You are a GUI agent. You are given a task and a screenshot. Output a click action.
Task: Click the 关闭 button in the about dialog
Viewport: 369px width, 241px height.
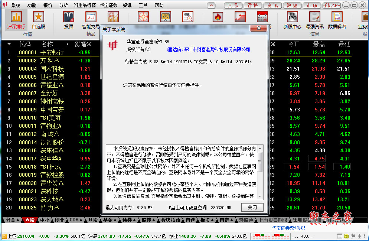pos(252,207)
